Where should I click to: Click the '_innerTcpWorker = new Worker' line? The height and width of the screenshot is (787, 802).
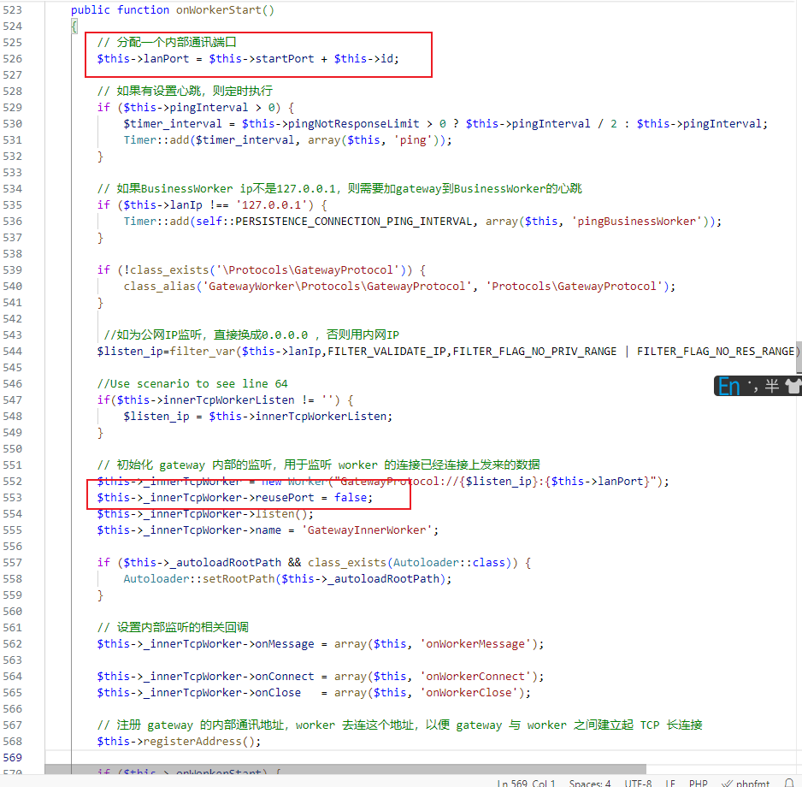383,482
